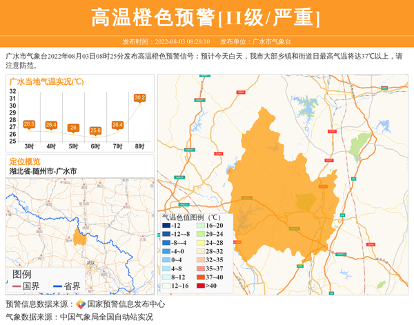The height and width of the screenshot is (325, 414).
Task: Click the -12 dark blue legend swatch
Action: 166,226
